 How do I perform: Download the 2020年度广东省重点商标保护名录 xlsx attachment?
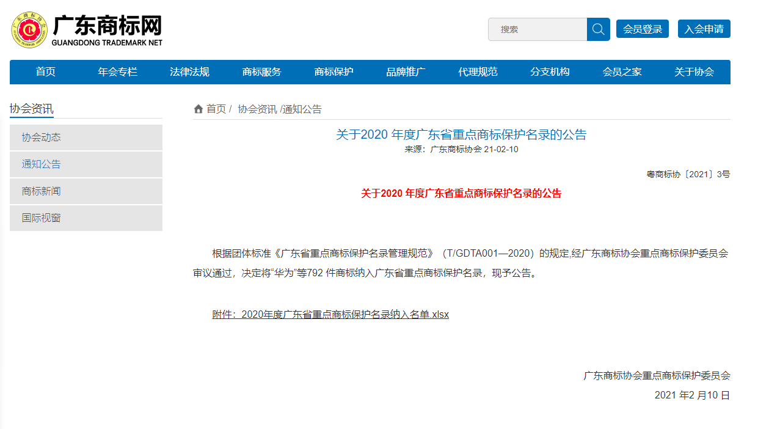coord(330,315)
